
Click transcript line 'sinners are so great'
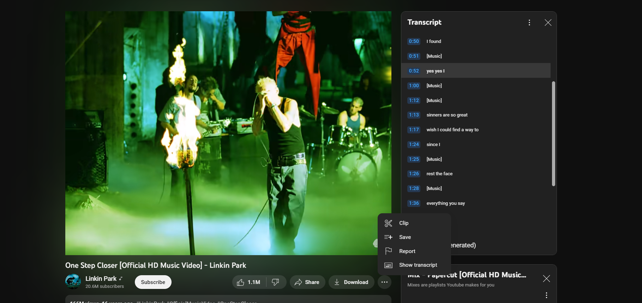click(x=447, y=115)
